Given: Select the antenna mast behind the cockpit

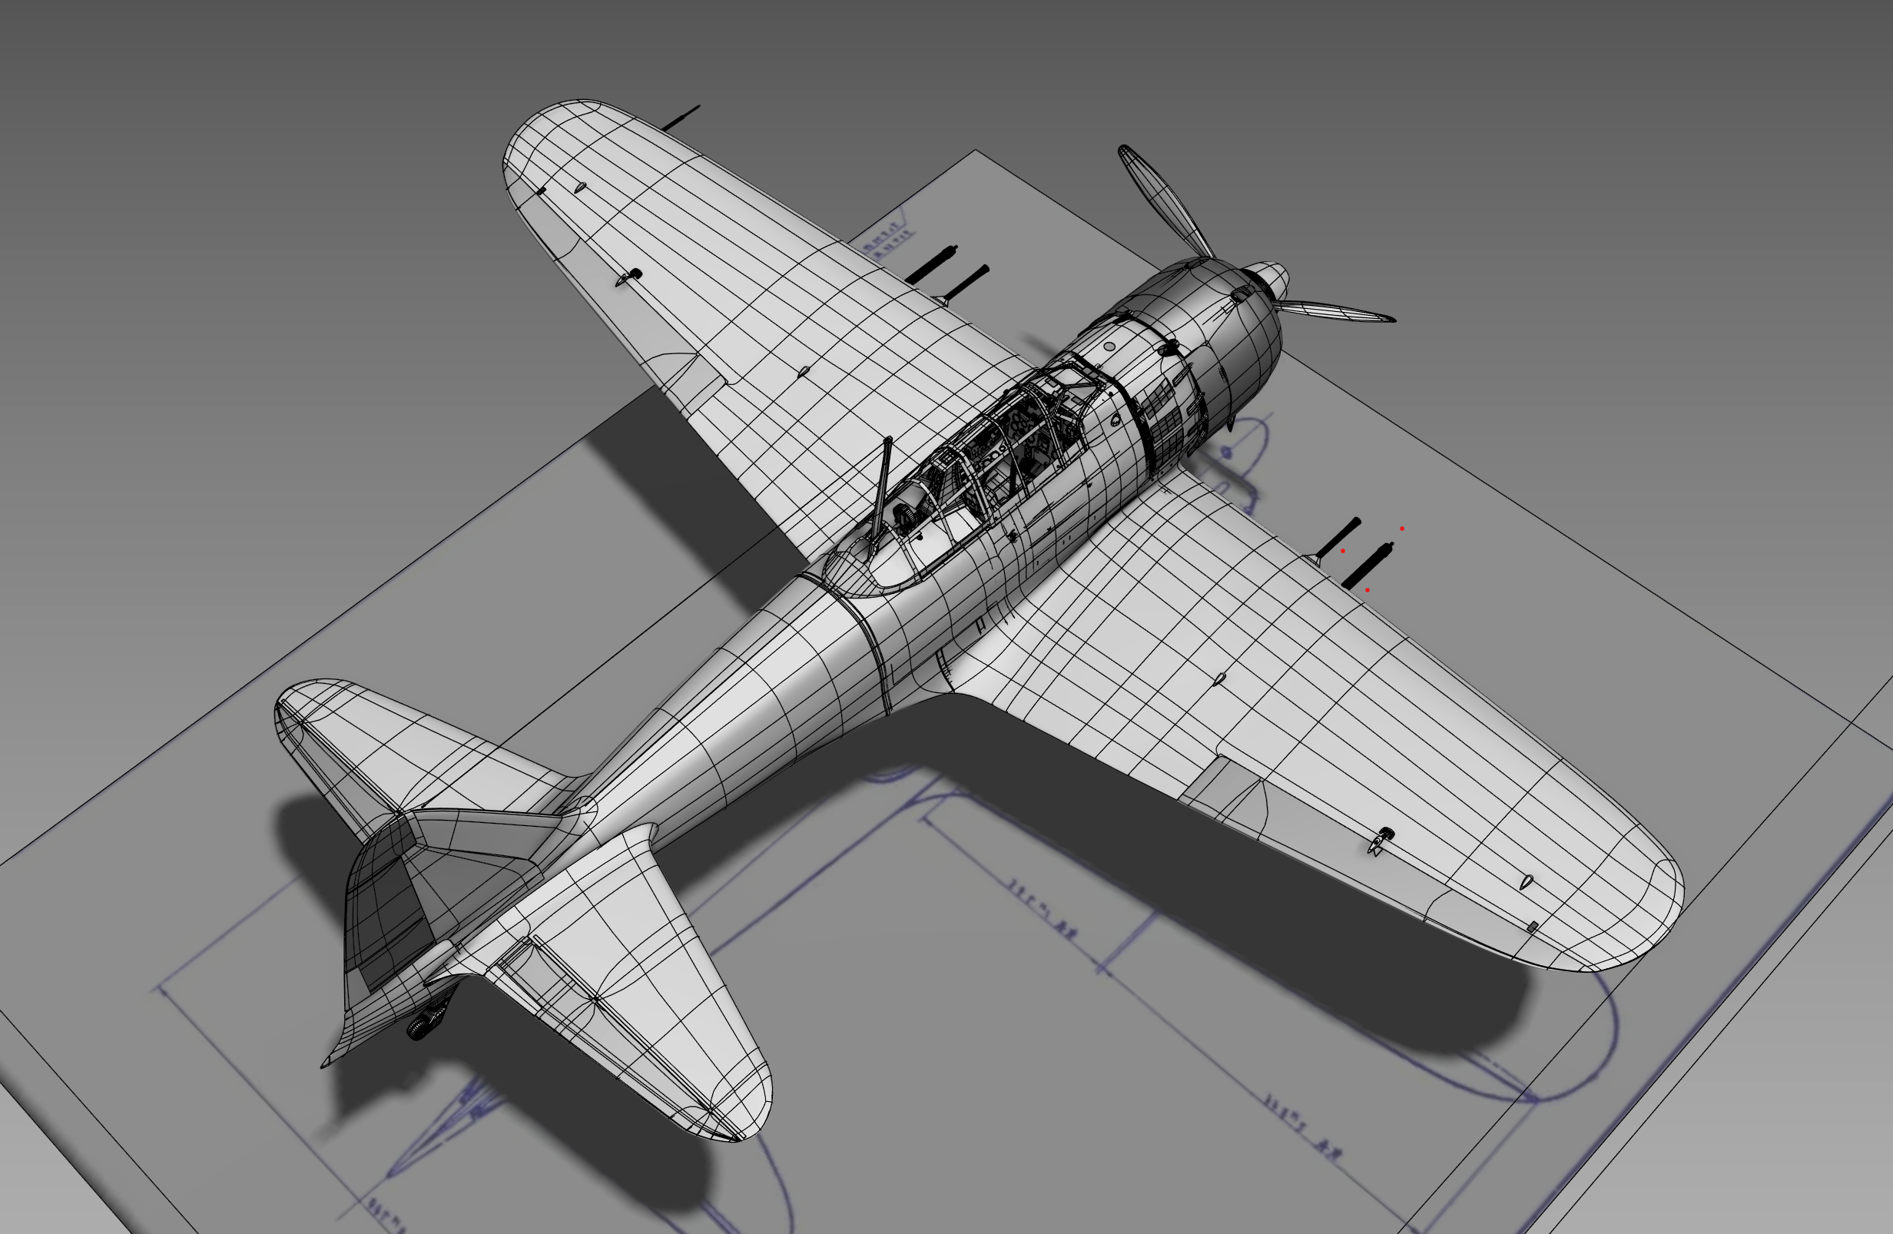Looking at the screenshot, I should coord(882,486).
